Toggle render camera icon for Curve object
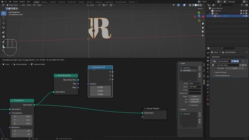Image resolution: width=249 pixels, height=140 pixels. click(246, 16)
